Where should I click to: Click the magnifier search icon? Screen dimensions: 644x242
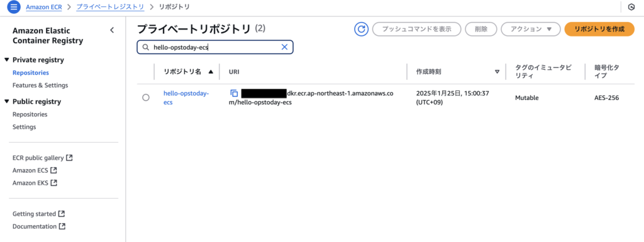(x=145, y=47)
